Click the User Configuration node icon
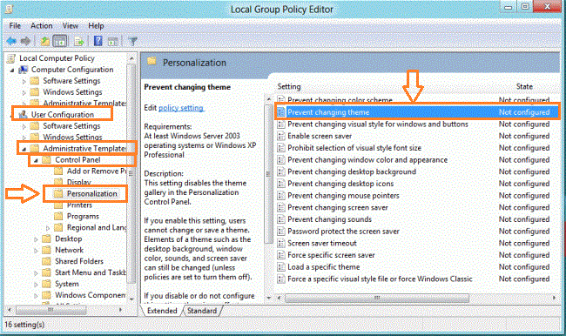 (24, 114)
